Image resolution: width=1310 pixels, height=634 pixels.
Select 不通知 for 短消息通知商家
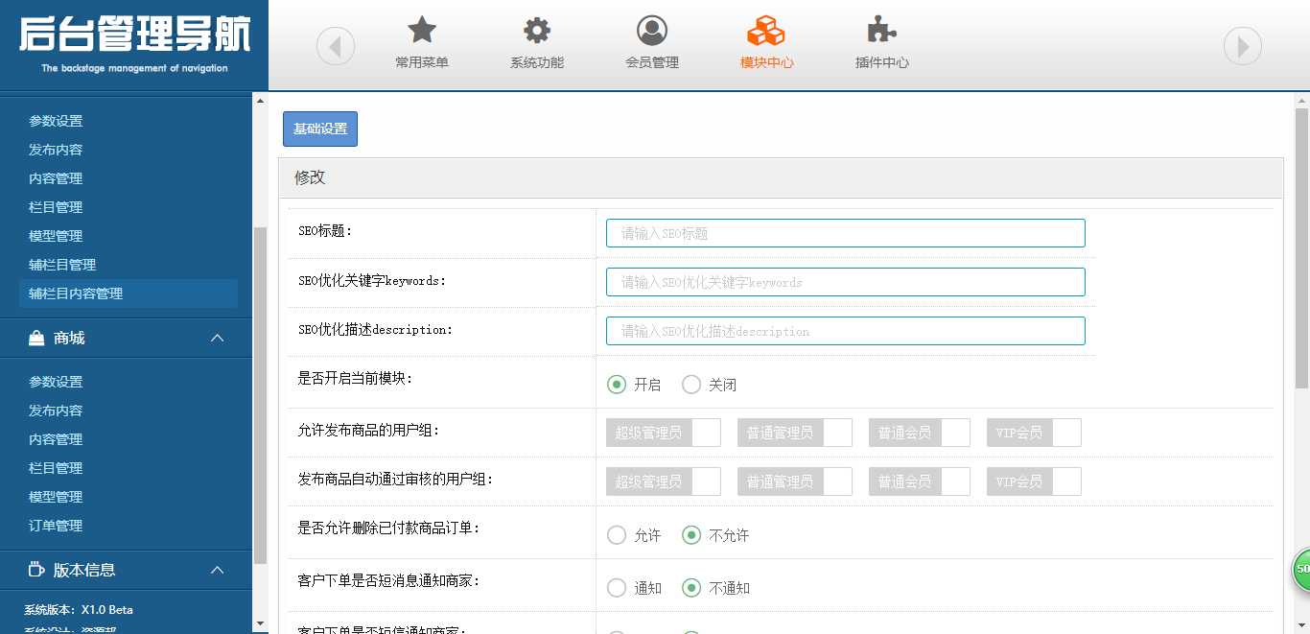pos(691,588)
